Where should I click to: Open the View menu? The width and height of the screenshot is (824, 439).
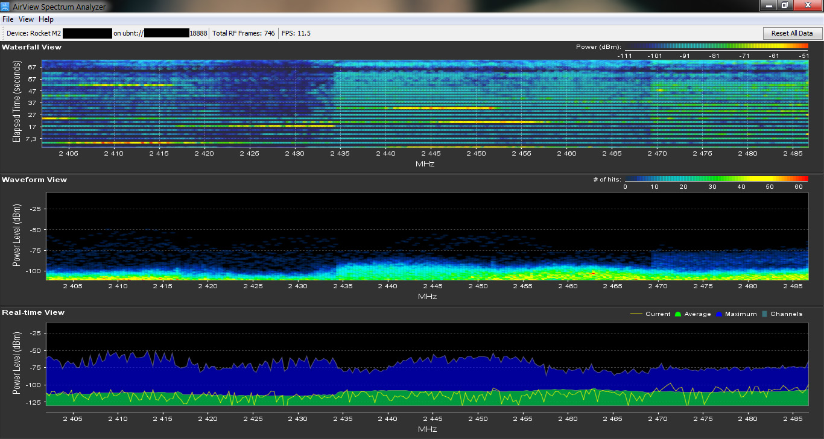(26, 19)
